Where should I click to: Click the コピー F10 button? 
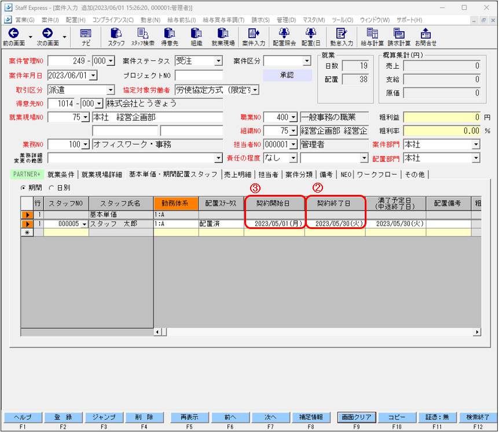(x=397, y=417)
